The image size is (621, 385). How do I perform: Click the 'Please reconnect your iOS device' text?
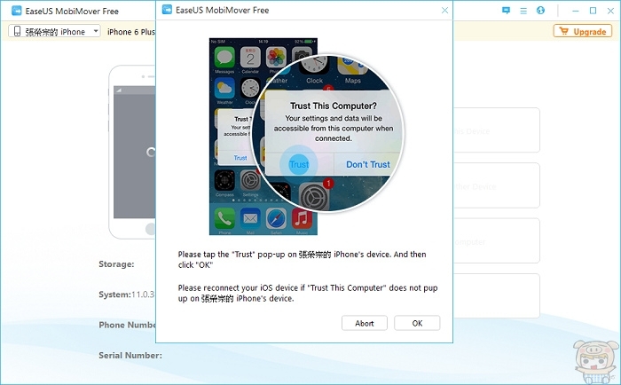point(307,293)
